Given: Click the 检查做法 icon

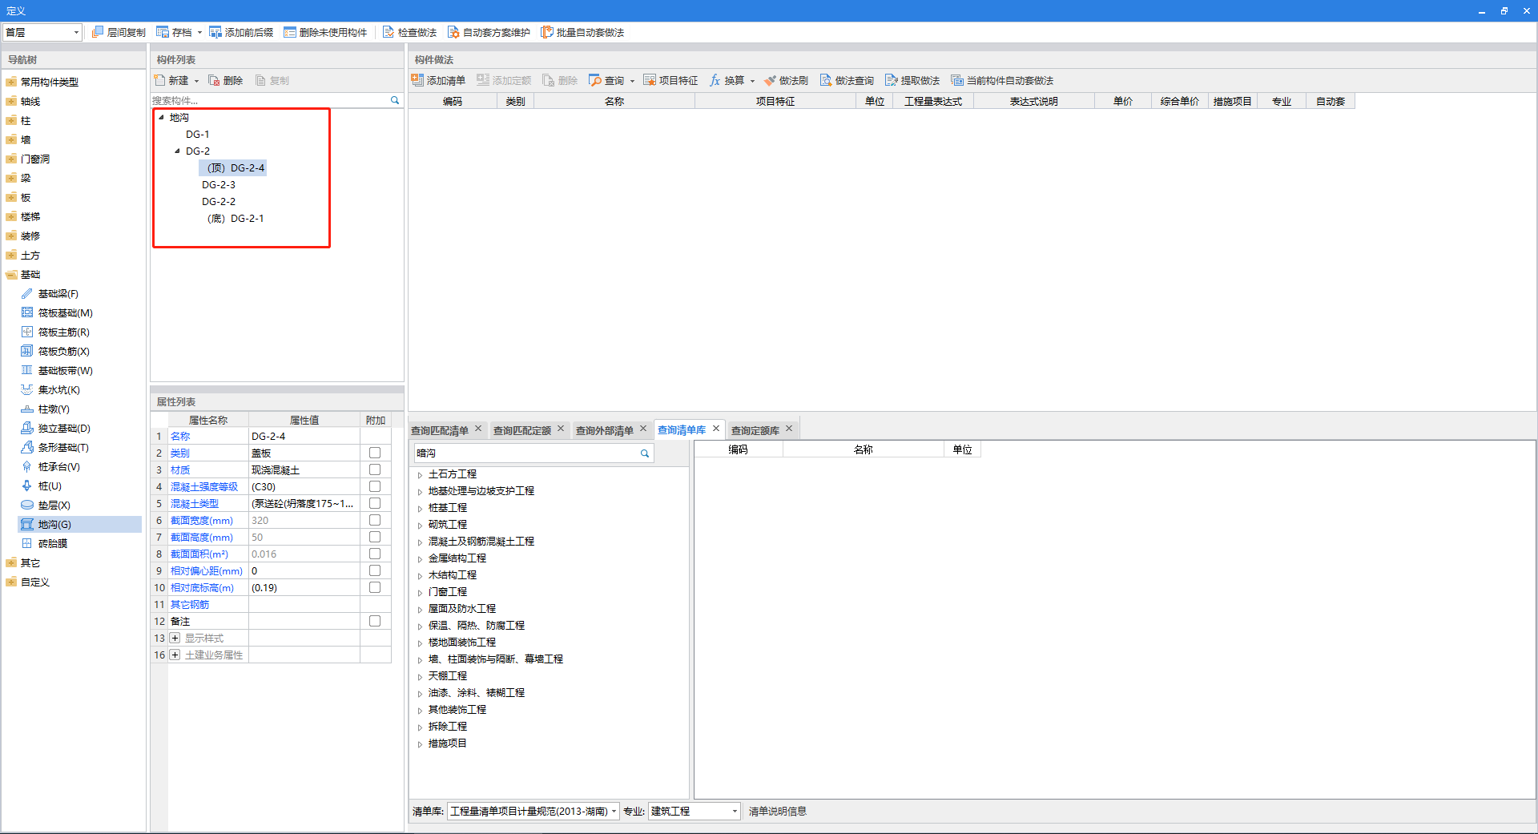Looking at the screenshot, I should (x=389, y=32).
